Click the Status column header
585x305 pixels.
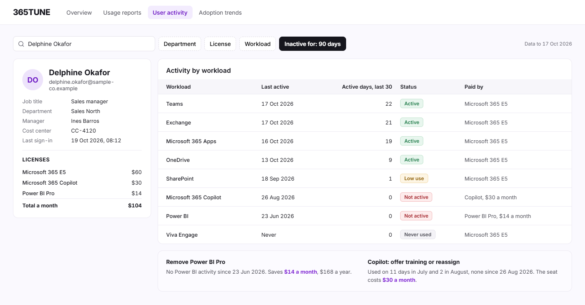408,87
